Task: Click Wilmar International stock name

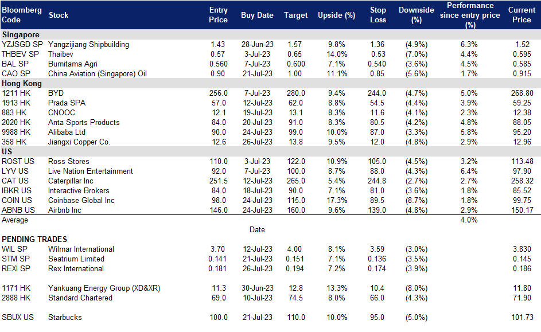Action: point(81,249)
